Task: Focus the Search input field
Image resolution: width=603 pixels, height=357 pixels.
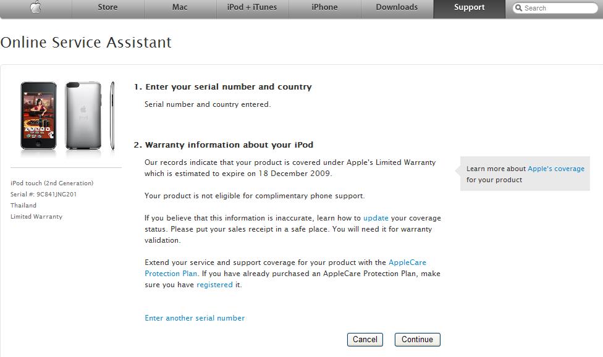Action: coord(555,7)
